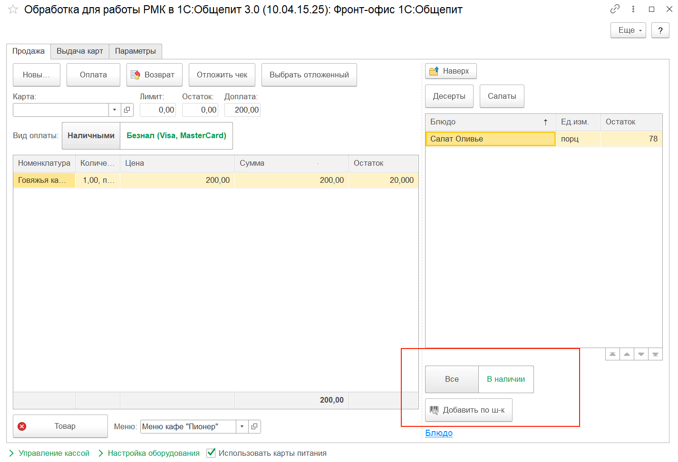Open the Карта field lookup icon
This screenshot has width=678, height=462.
tap(127, 110)
